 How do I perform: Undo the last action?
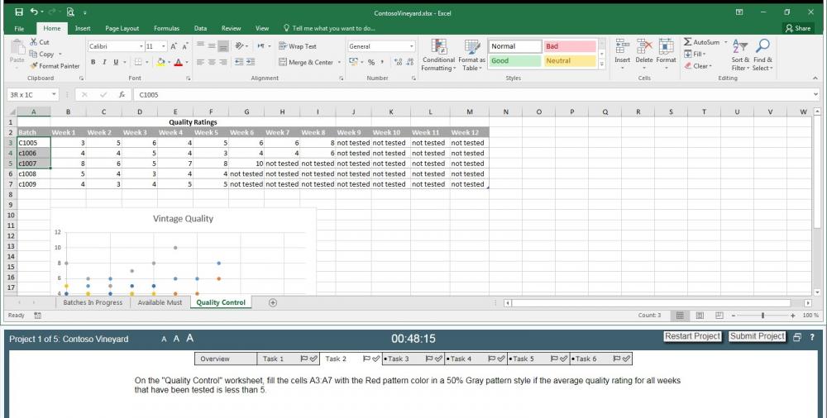click(34, 12)
